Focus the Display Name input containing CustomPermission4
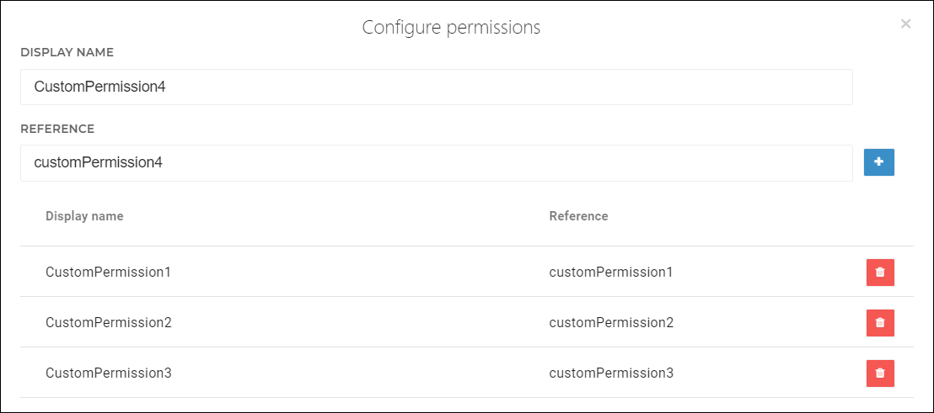The width and height of the screenshot is (934, 413). point(436,87)
